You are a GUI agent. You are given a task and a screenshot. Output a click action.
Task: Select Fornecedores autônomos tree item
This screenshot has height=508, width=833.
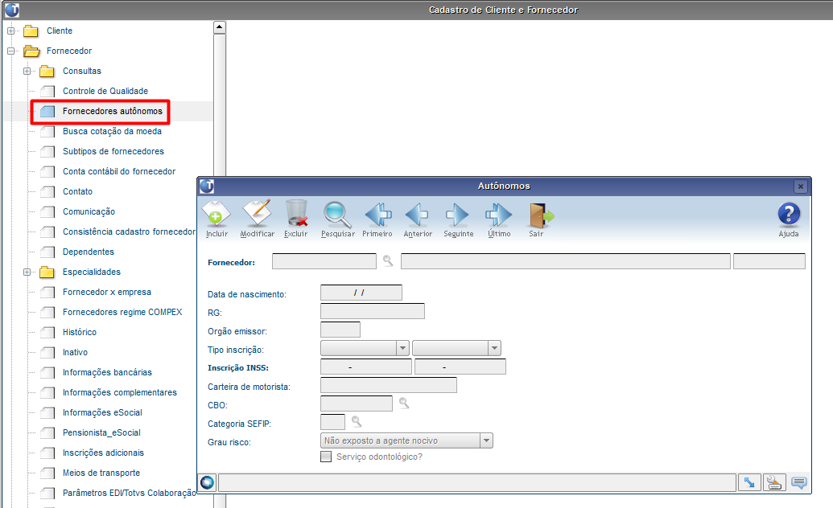(x=113, y=111)
